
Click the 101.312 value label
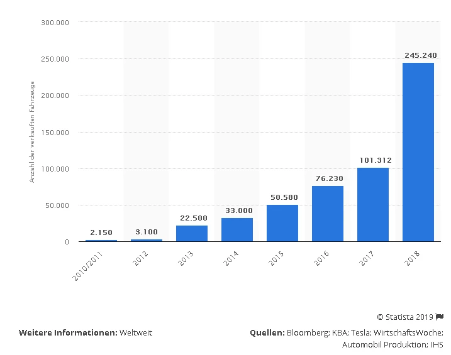(373, 160)
